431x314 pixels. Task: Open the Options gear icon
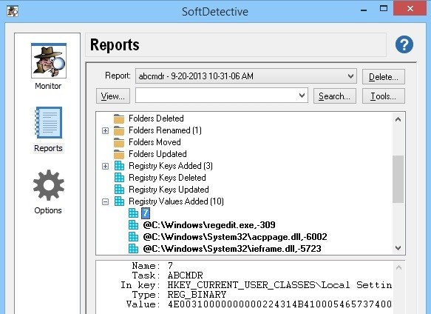[x=49, y=185]
